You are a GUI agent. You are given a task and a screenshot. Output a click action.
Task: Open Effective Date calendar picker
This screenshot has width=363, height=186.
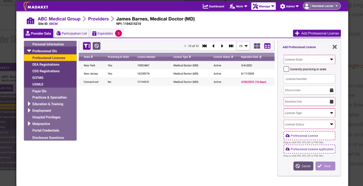(x=331, y=90)
